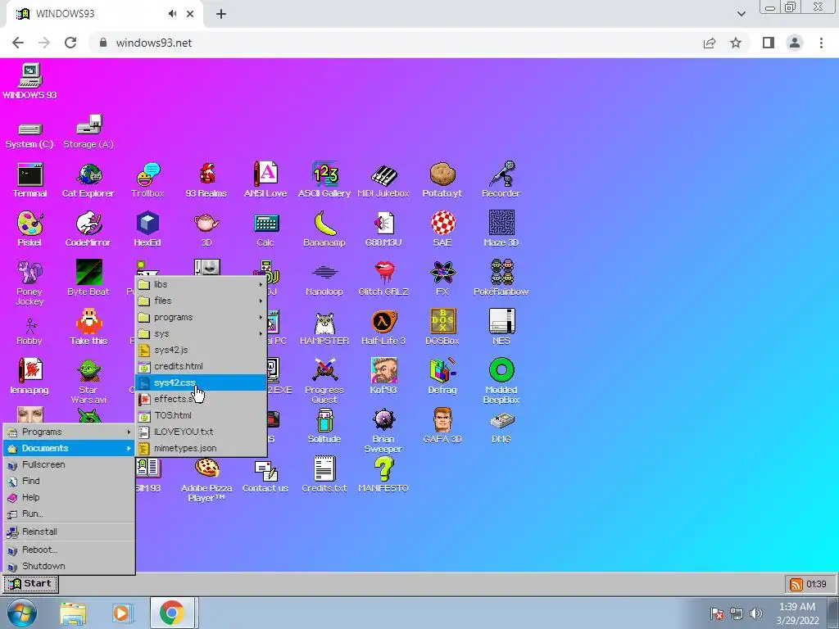Open the MANIFESTO question mark icon

383,475
